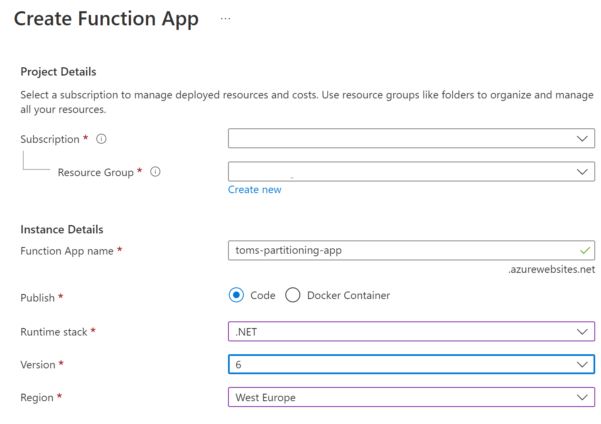Image resolution: width=601 pixels, height=424 pixels.
Task: Click the Project Details section heading
Action: pos(58,72)
